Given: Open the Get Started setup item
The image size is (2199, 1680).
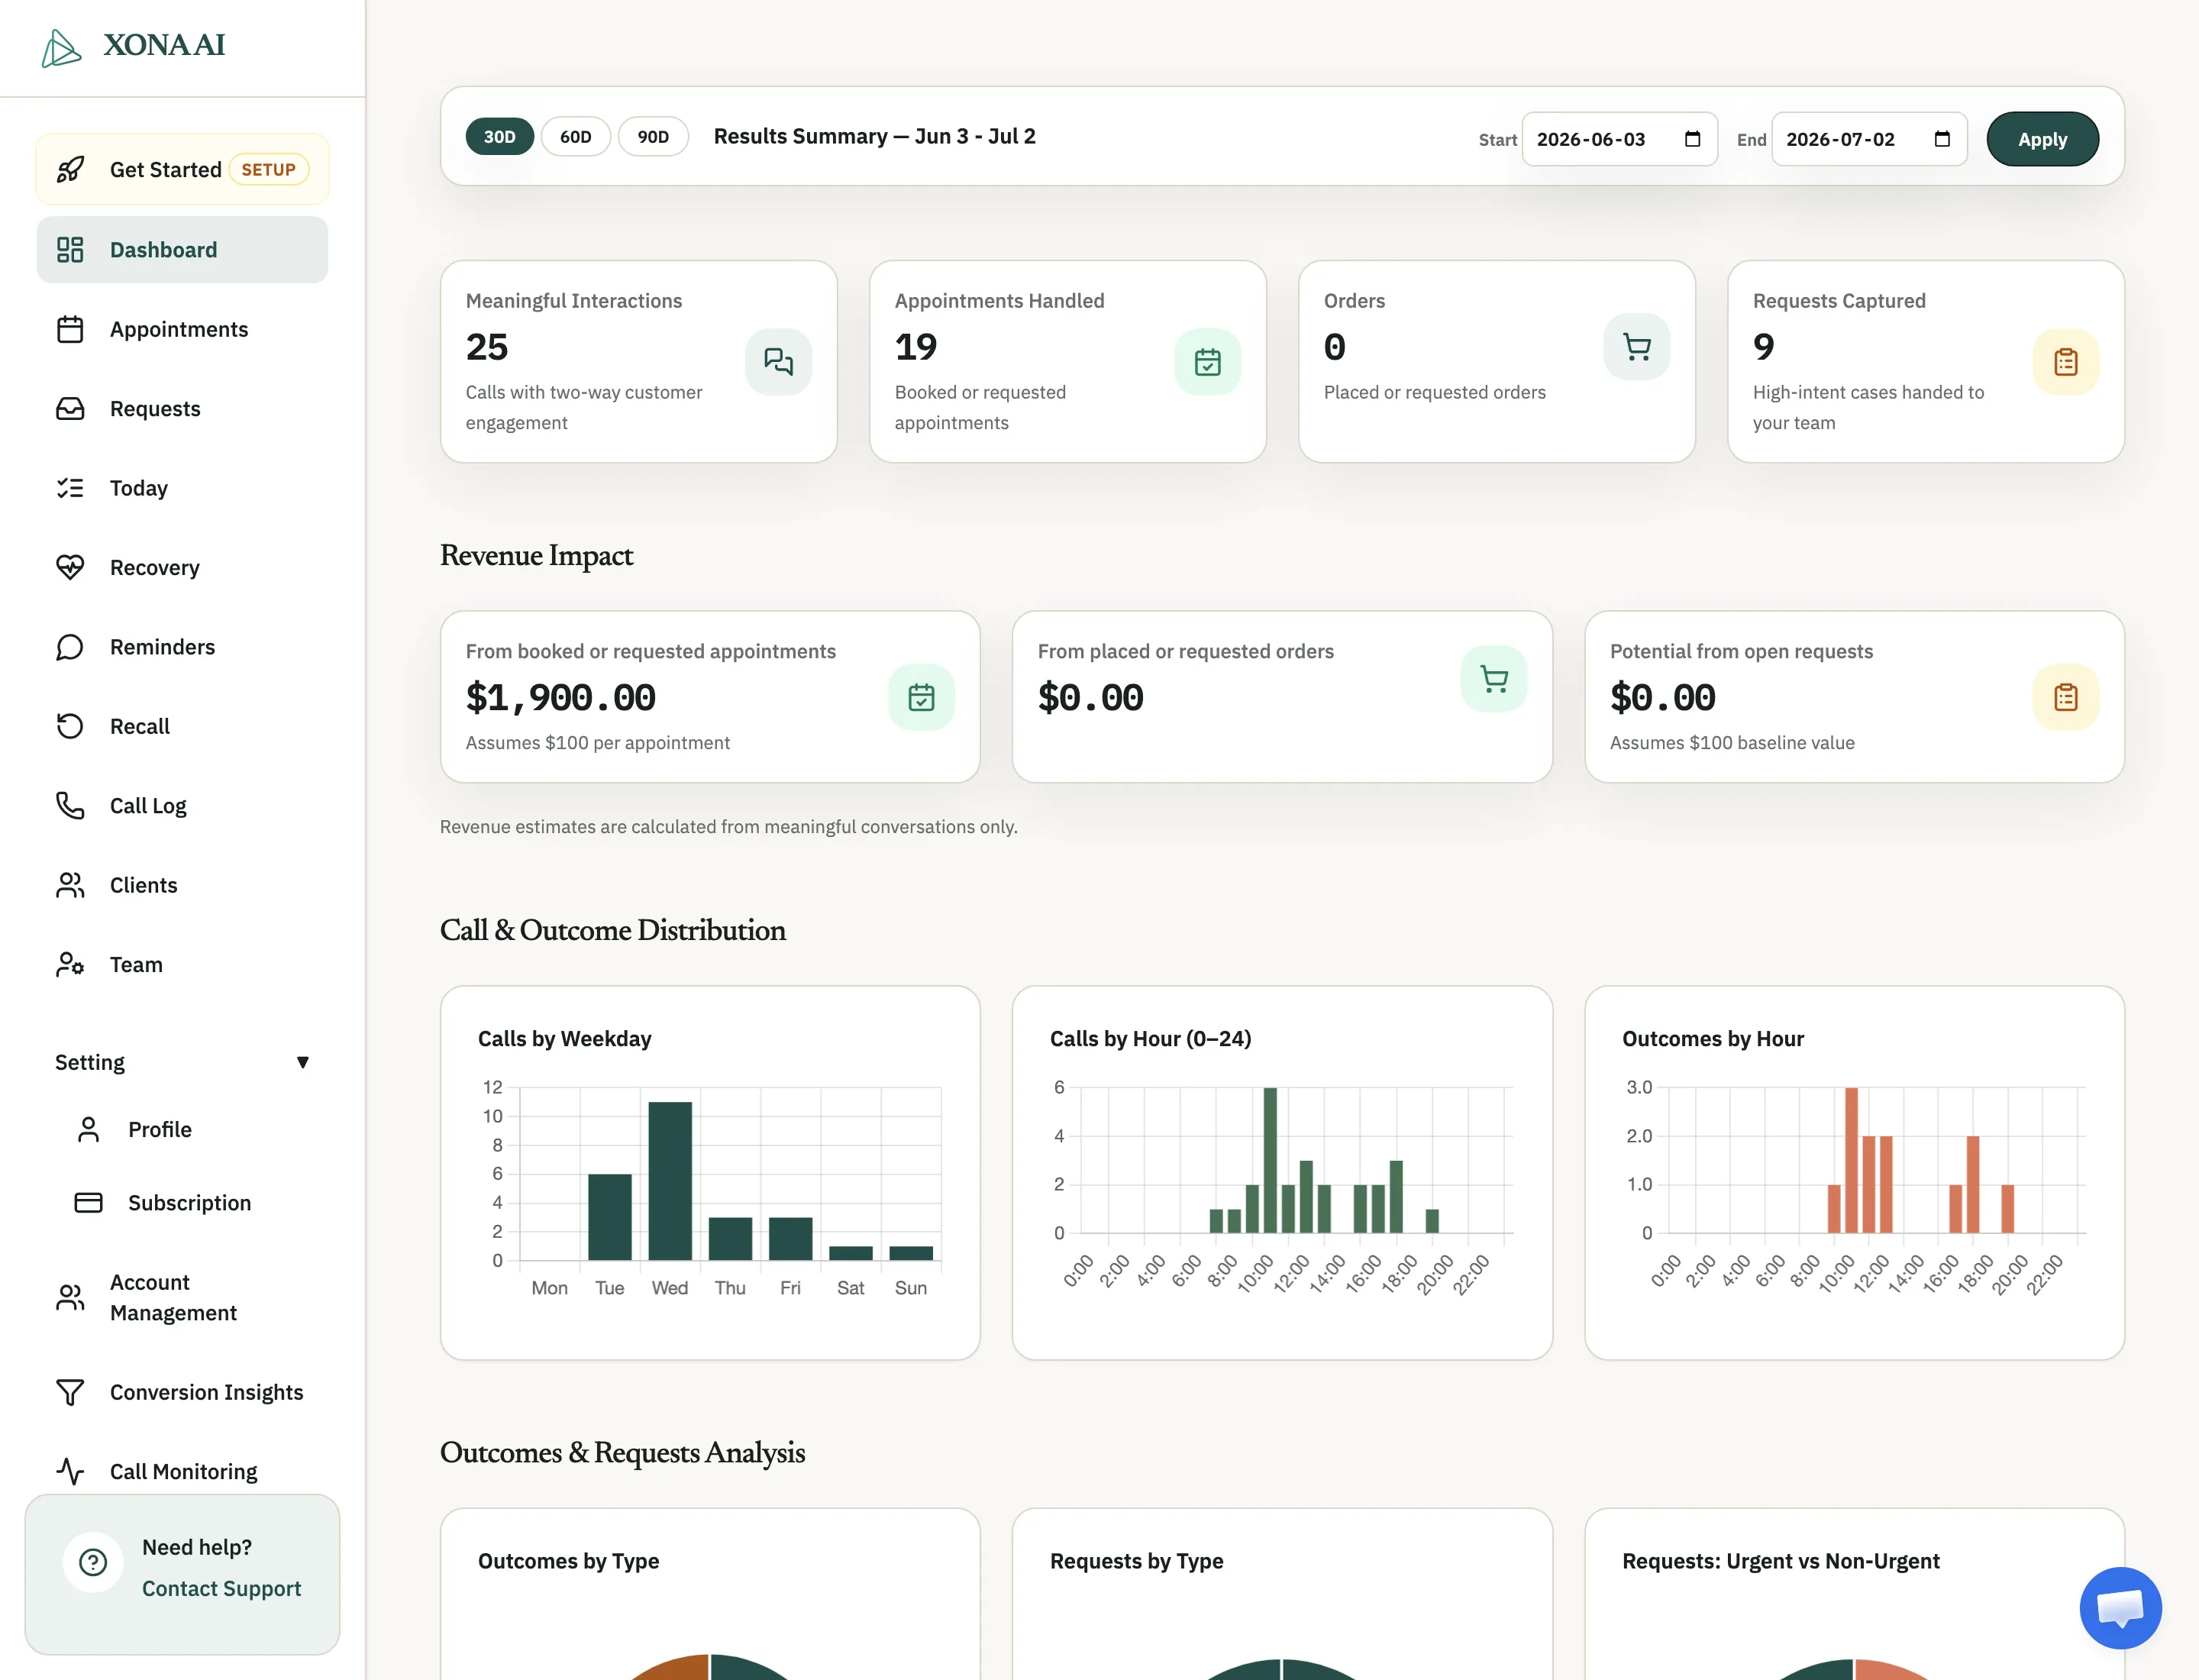Looking at the screenshot, I should [182, 169].
